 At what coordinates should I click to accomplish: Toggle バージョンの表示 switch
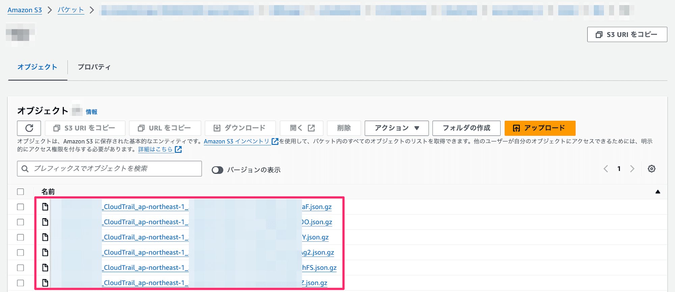(x=217, y=170)
